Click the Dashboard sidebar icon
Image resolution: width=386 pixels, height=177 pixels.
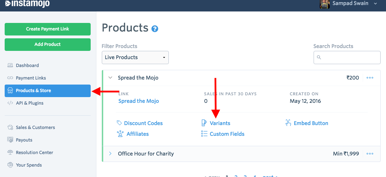click(x=10, y=66)
